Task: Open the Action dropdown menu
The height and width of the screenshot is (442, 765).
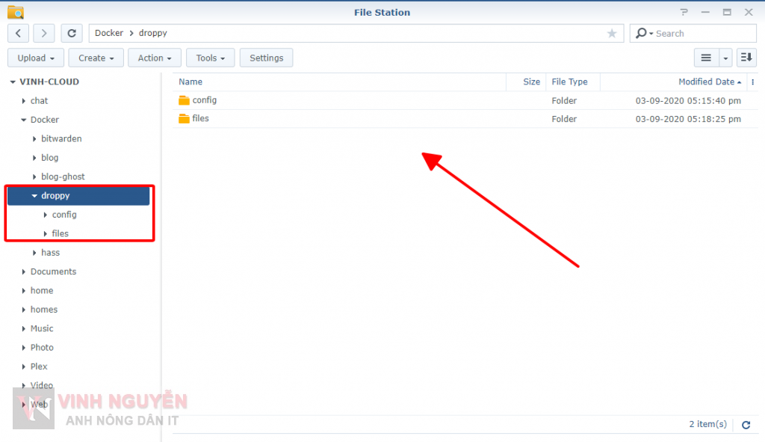Action: 155,58
